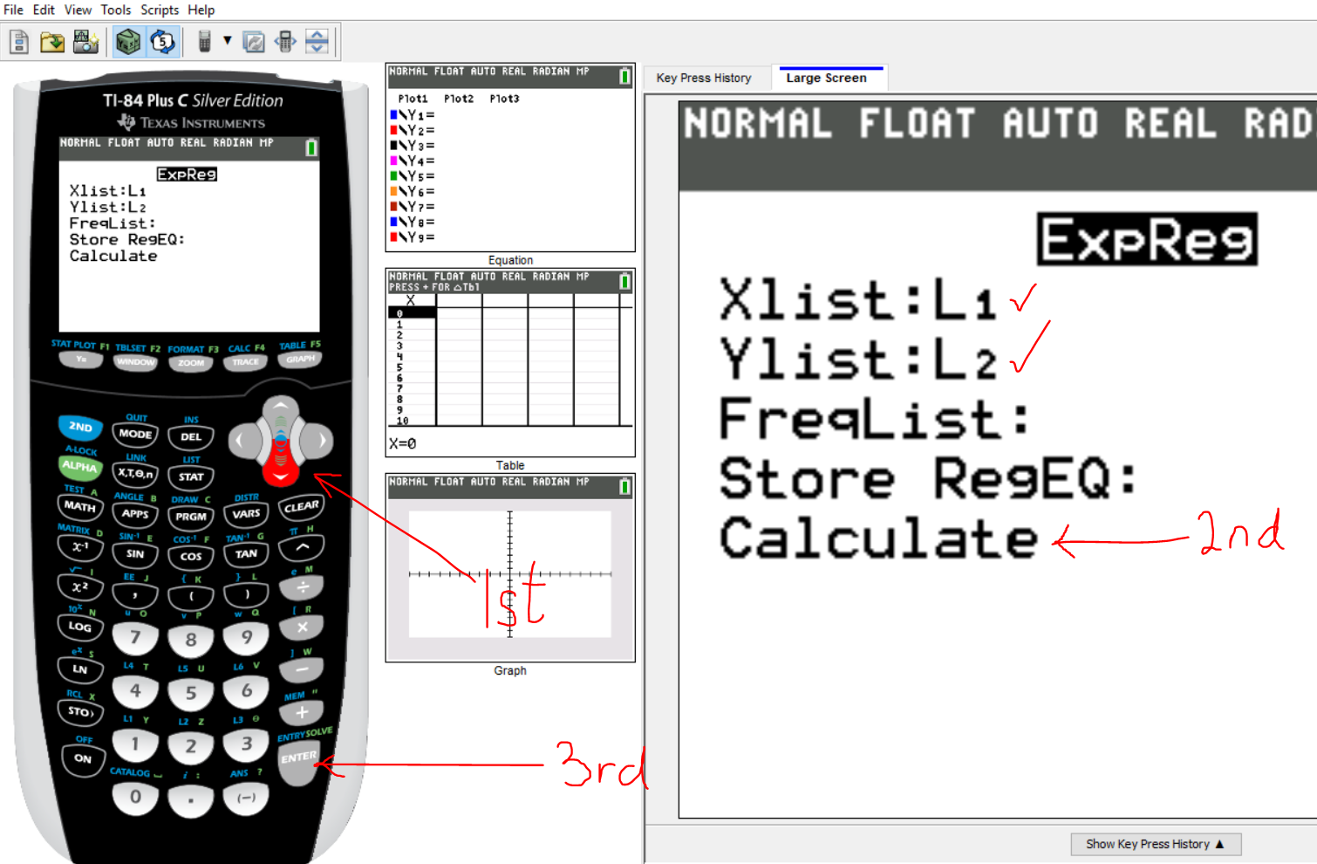The image size is (1317, 864).
Task: Open the Help menu
Action: [x=201, y=10]
